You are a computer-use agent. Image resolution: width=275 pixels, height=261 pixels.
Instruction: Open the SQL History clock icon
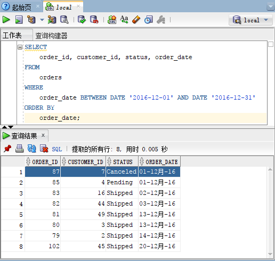(149, 20)
